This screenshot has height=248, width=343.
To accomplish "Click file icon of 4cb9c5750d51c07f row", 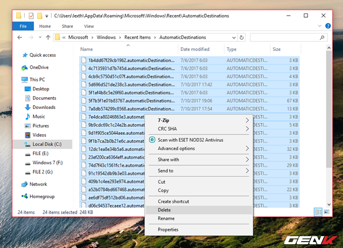I will [x=84, y=76].
